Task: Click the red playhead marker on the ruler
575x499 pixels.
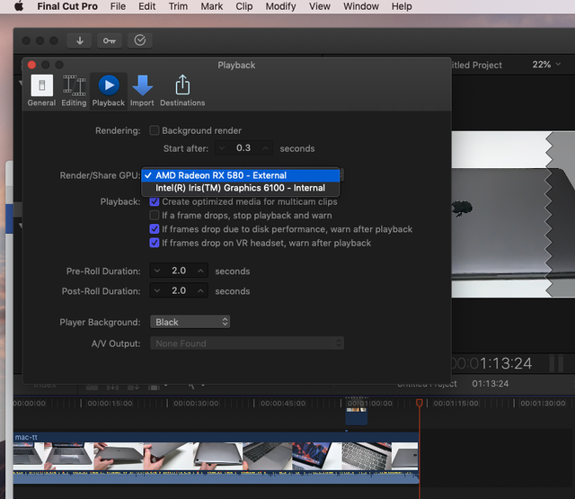Action: pos(420,403)
